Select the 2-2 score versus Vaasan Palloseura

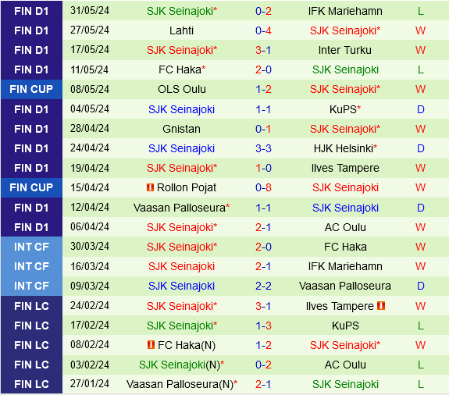tap(263, 286)
